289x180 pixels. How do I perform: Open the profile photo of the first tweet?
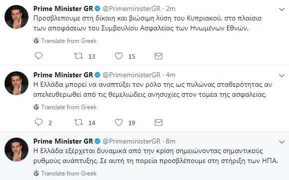16,17
